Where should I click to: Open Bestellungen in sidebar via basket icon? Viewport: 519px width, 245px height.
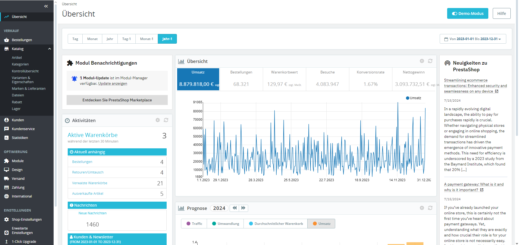7,40
